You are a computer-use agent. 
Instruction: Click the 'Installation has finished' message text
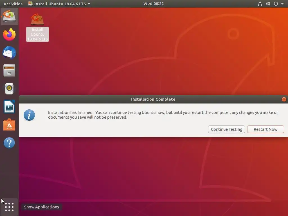[163, 115]
